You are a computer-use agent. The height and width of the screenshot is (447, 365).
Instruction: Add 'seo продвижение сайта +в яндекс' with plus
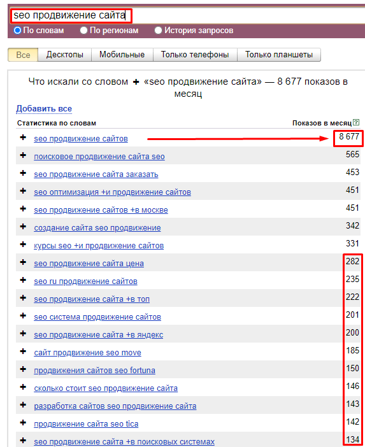click(x=23, y=334)
